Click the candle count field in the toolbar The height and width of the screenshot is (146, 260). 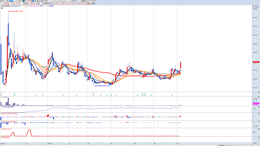coord(73,1)
